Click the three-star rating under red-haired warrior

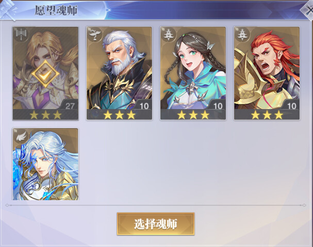point(267,115)
